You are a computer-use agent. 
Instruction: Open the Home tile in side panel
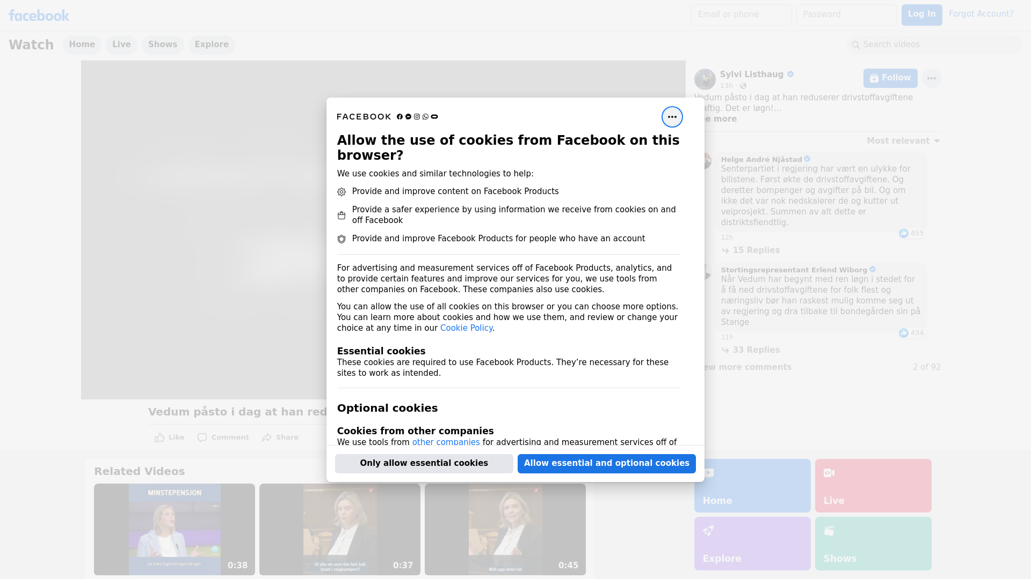(x=752, y=486)
